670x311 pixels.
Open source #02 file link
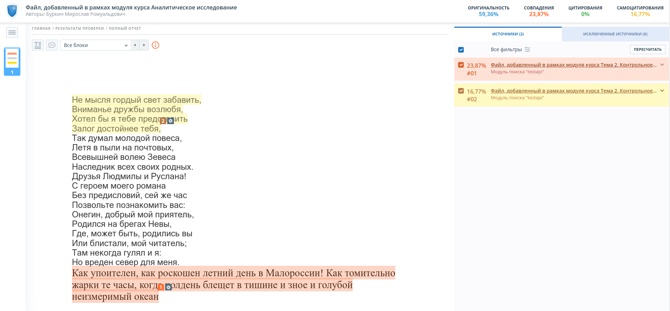574,91
